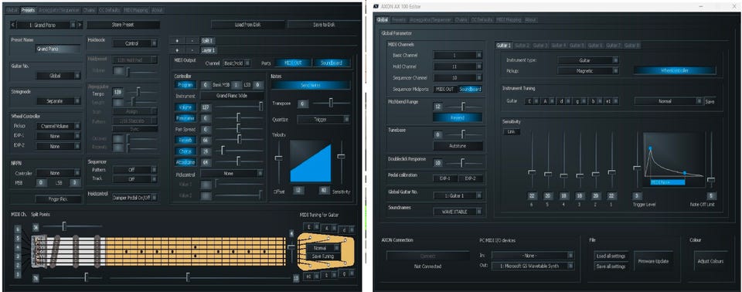Go to next preset with right arrow

click(80, 25)
